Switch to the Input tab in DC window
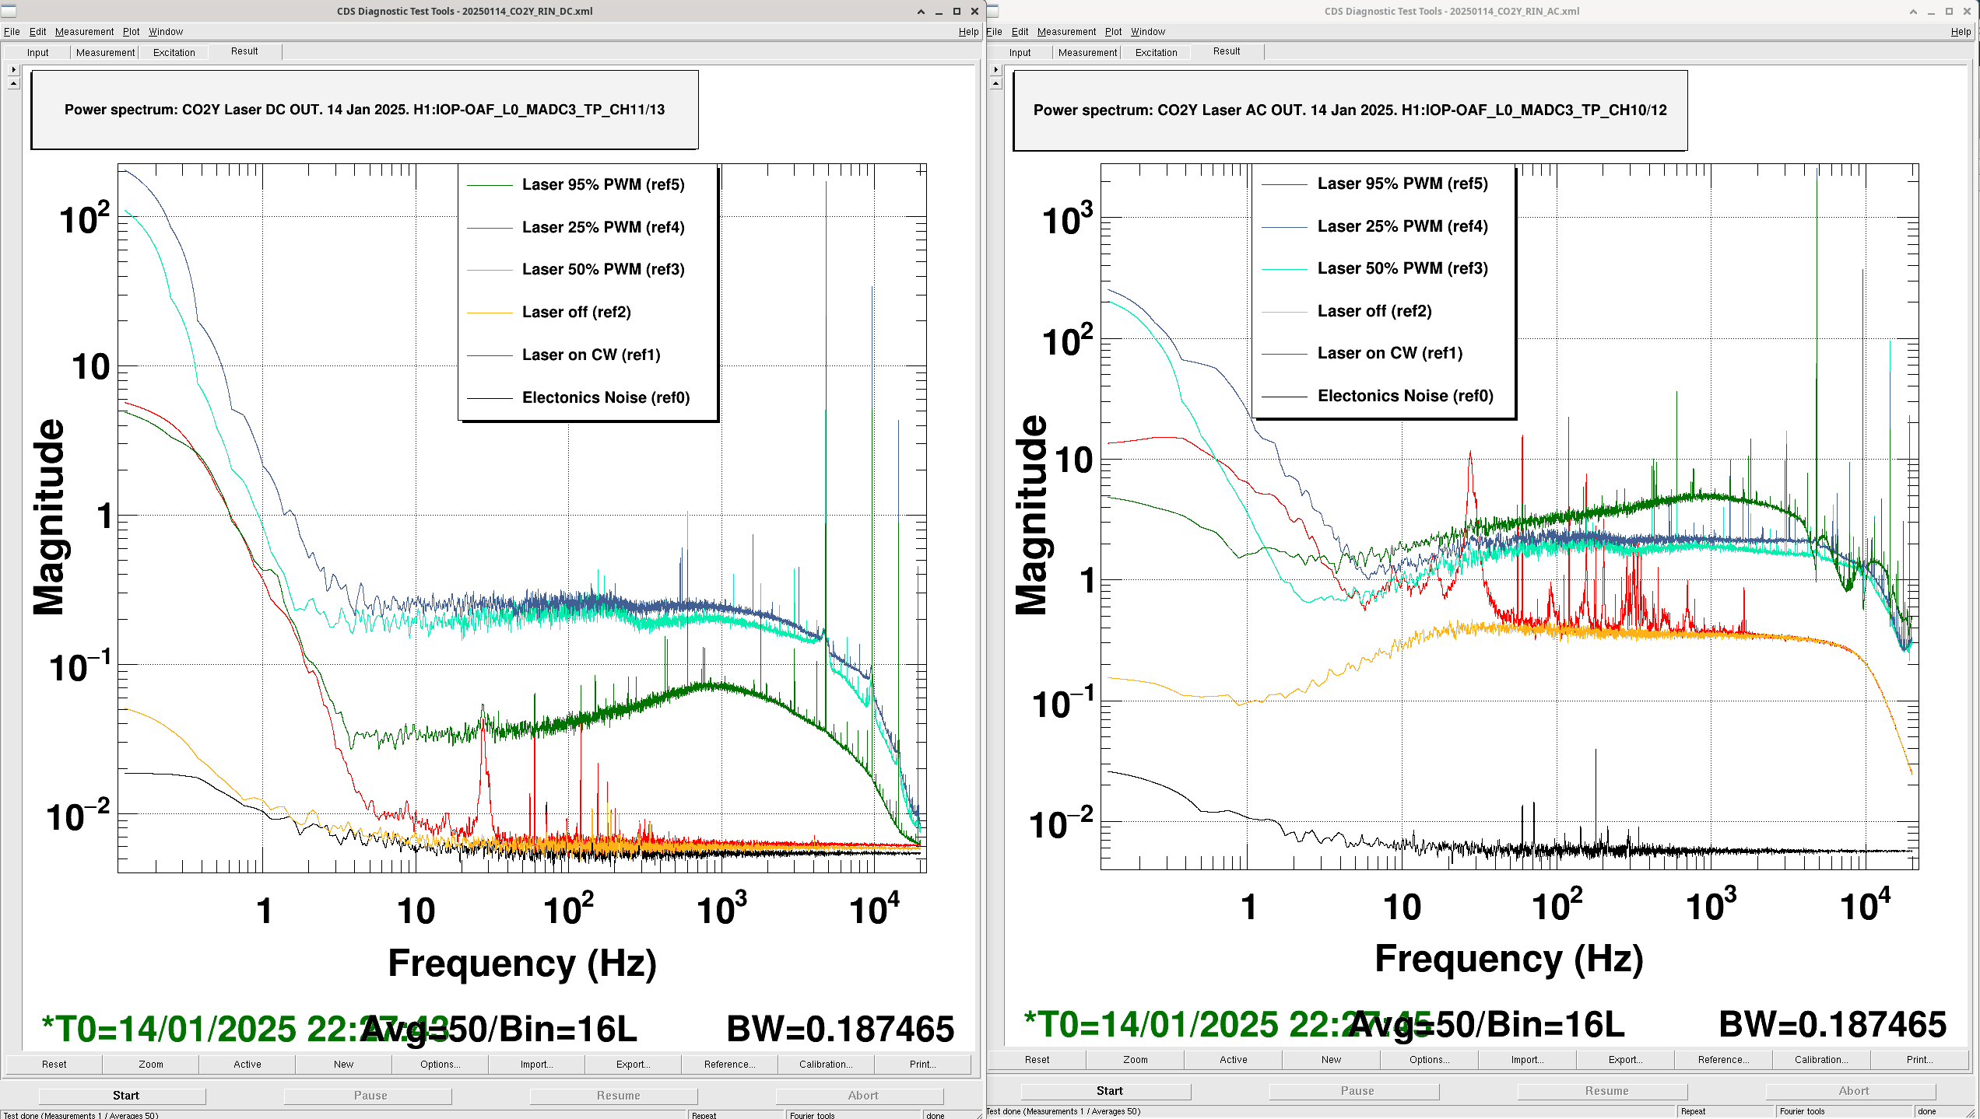Viewport: 1980px width, 1119px height. (37, 52)
